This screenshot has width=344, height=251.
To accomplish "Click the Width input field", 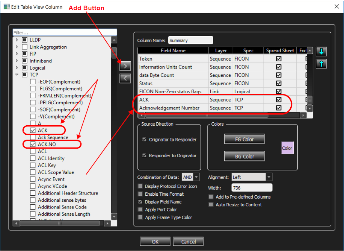I will point(252,188).
